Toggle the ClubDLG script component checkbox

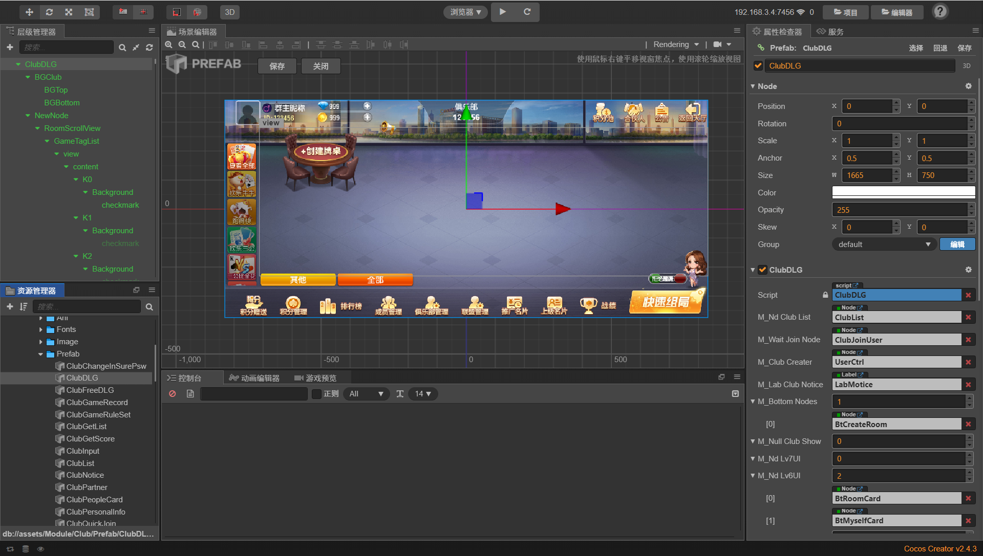pos(762,270)
